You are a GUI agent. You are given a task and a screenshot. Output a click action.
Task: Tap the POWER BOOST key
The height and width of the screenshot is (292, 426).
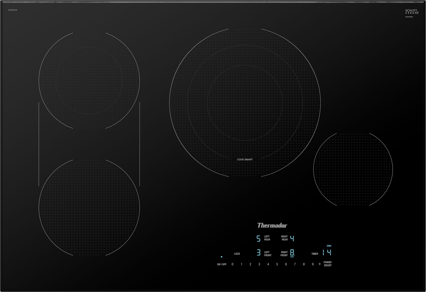pyautogui.click(x=328, y=264)
